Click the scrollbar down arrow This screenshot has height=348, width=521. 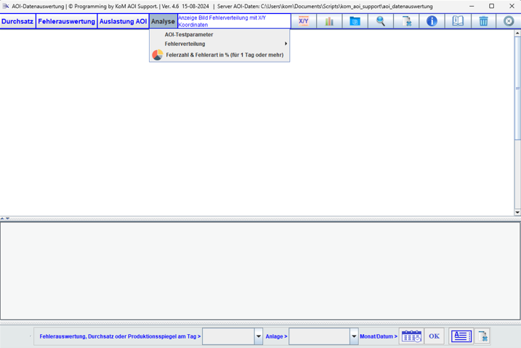517,212
